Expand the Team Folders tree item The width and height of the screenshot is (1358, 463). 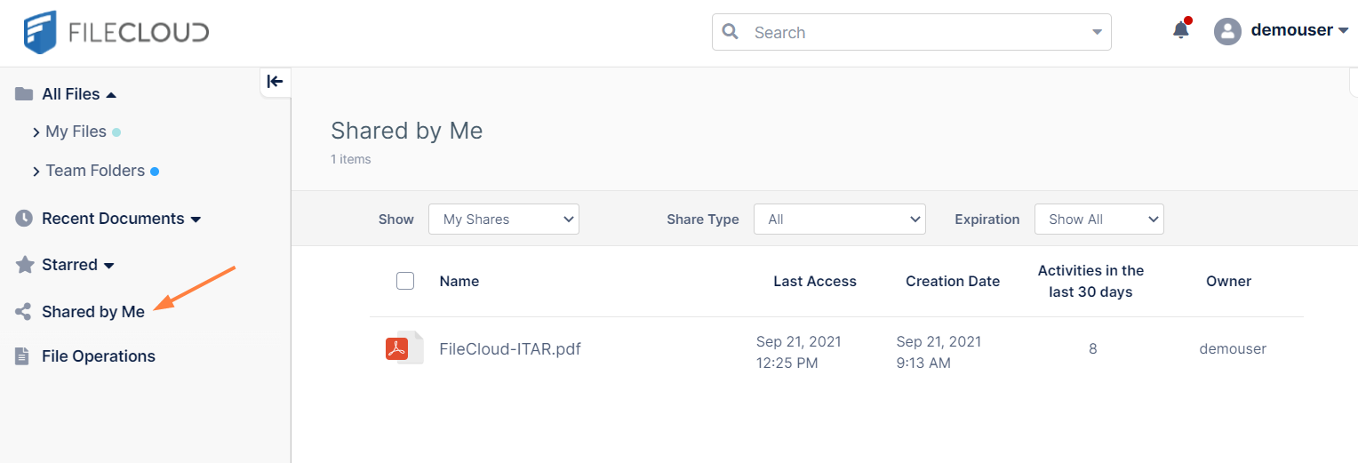tap(36, 171)
